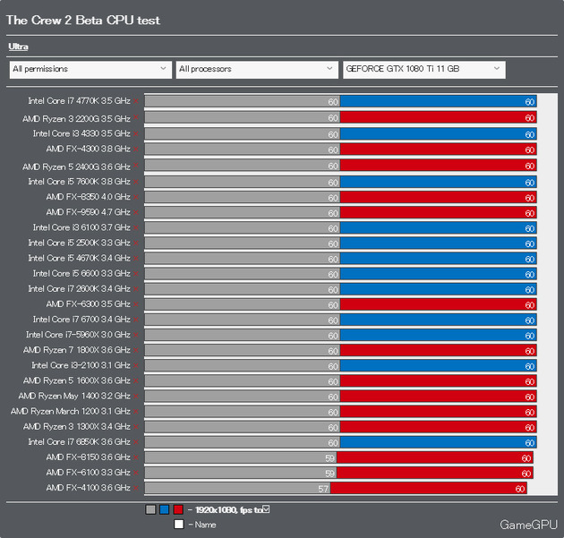Remove AMD Ryzen March 1200 row via red X

coord(135,412)
